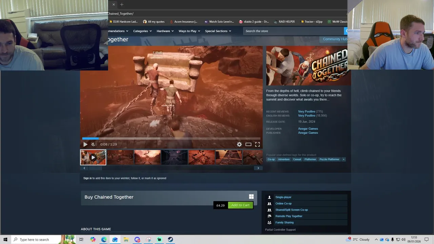Open Acorn Insurance bookmark
This screenshot has height=244, width=434.
click(183, 22)
